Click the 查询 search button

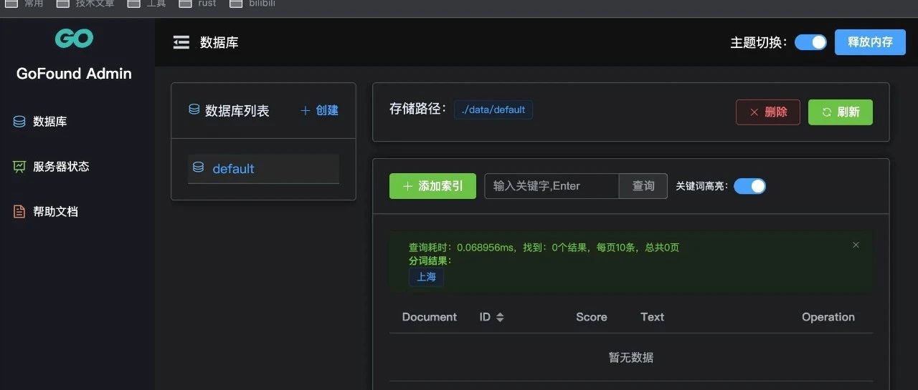(x=643, y=186)
